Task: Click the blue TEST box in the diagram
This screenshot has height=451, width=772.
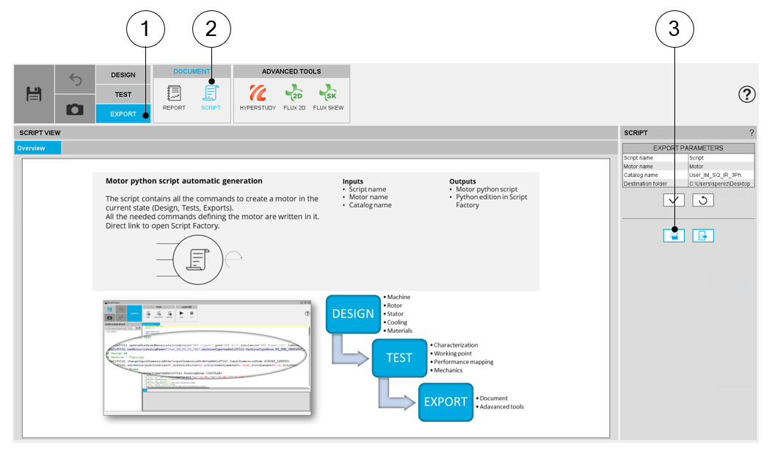Action: [399, 358]
